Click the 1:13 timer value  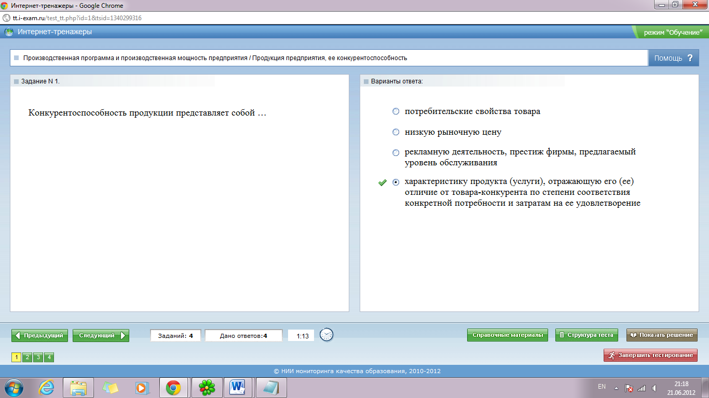coord(302,336)
